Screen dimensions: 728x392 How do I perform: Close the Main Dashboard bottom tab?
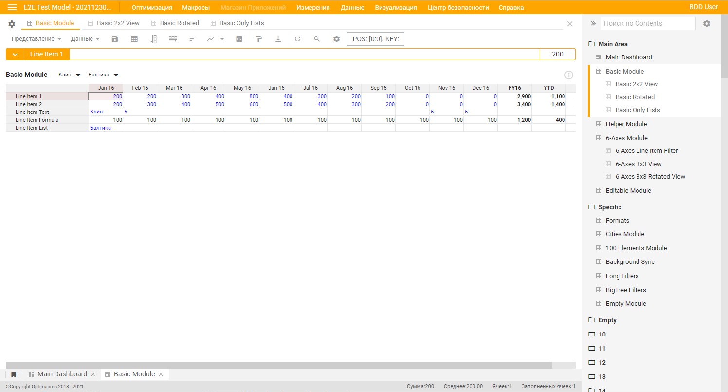(93, 374)
